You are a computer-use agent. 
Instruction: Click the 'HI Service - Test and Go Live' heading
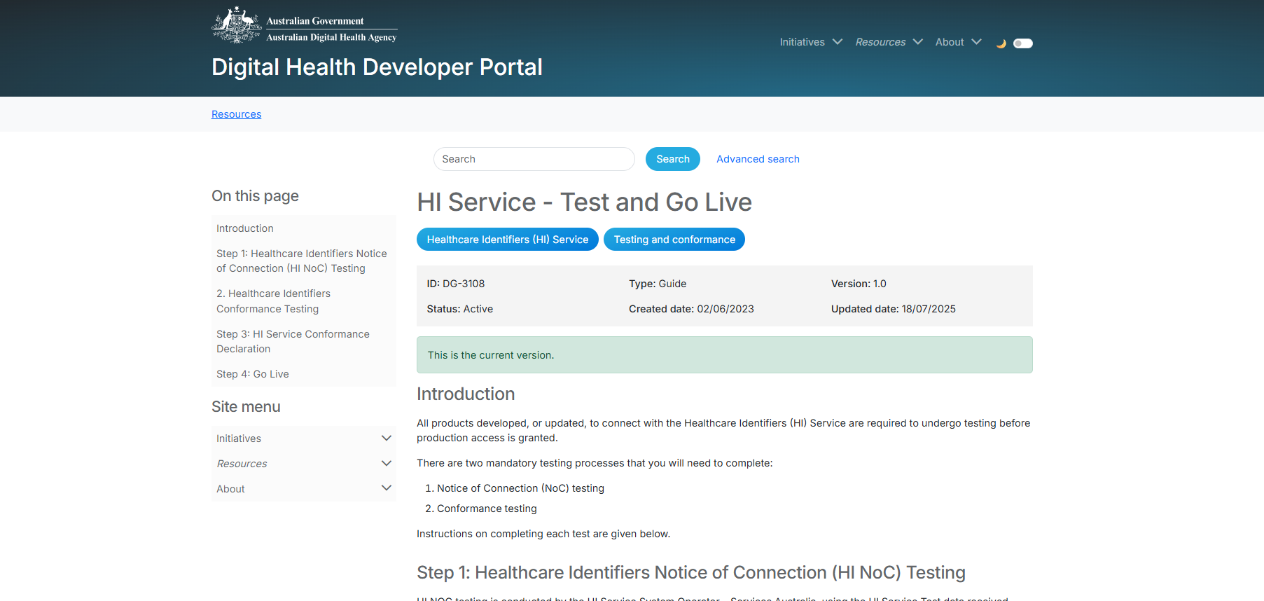[x=584, y=202]
